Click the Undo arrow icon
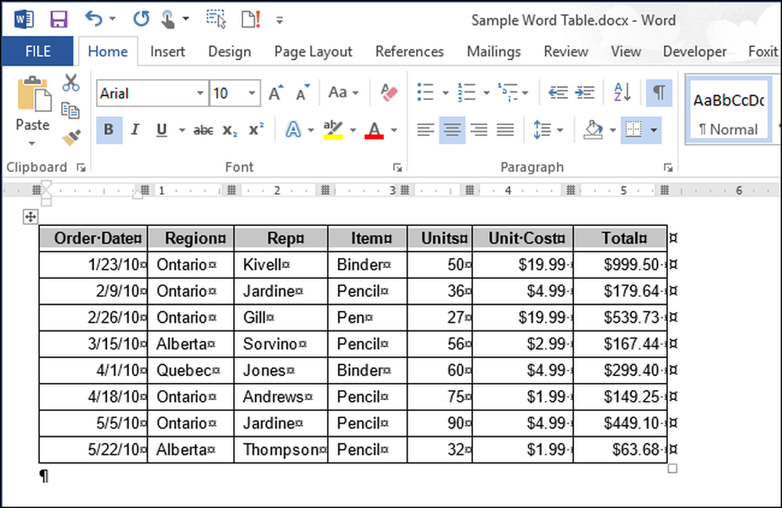The image size is (782, 508). (x=93, y=20)
